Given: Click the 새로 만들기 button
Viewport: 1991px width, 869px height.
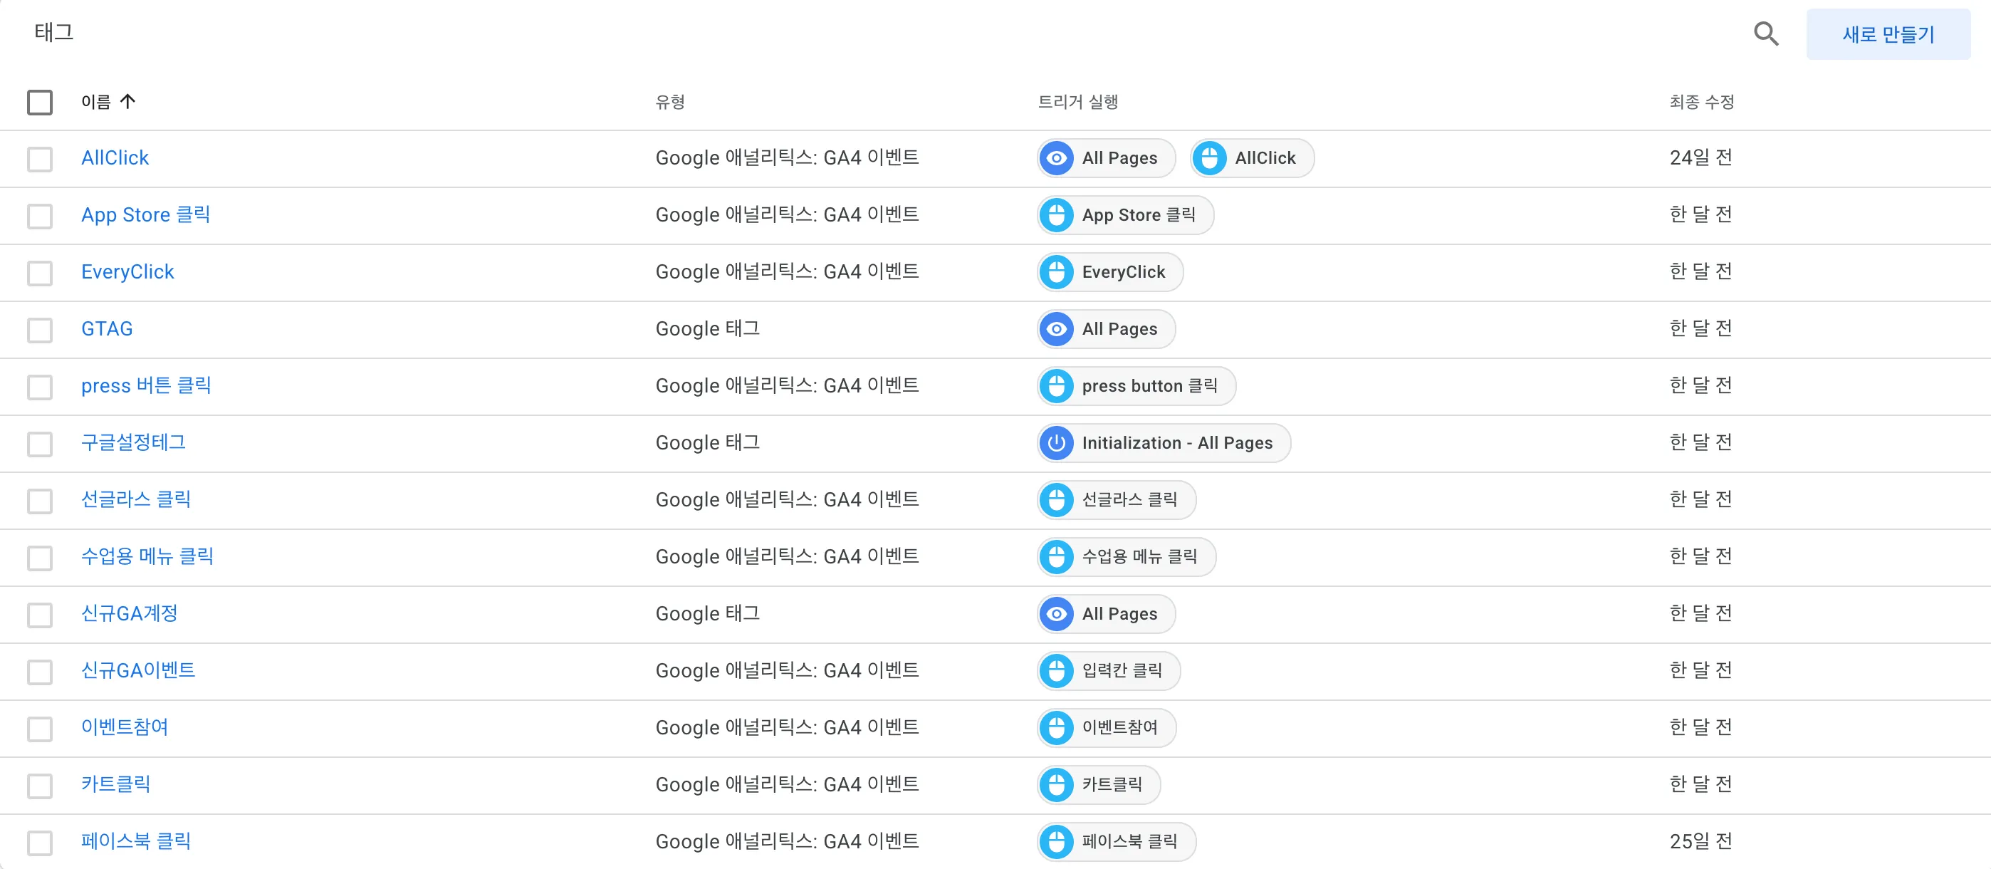Looking at the screenshot, I should (1888, 34).
